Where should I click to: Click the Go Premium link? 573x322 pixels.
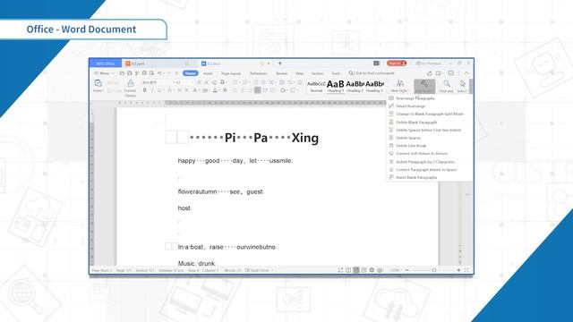[x=429, y=64]
